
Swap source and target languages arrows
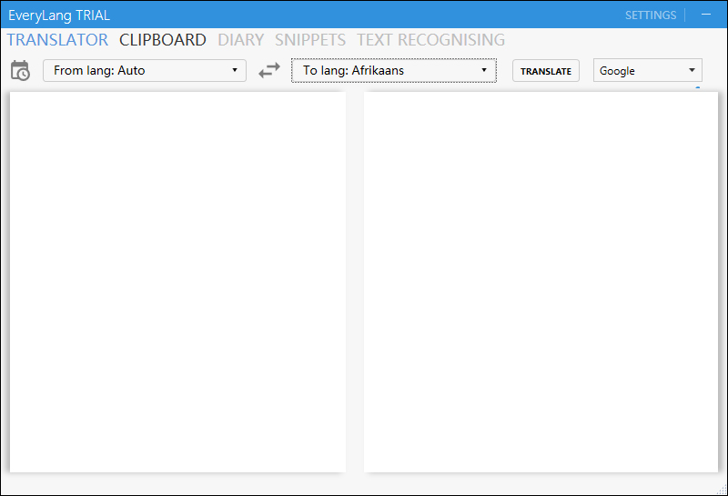pyautogui.click(x=269, y=71)
